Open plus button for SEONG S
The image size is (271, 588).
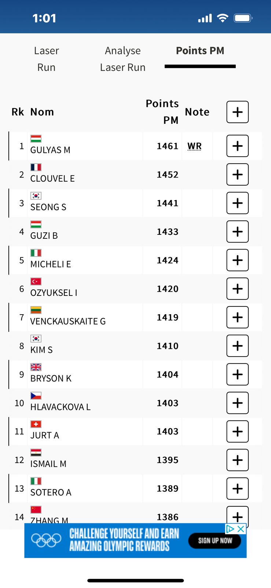pos(237,203)
